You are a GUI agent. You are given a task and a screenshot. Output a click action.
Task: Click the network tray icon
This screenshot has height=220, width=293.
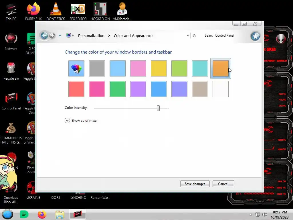click(x=258, y=215)
